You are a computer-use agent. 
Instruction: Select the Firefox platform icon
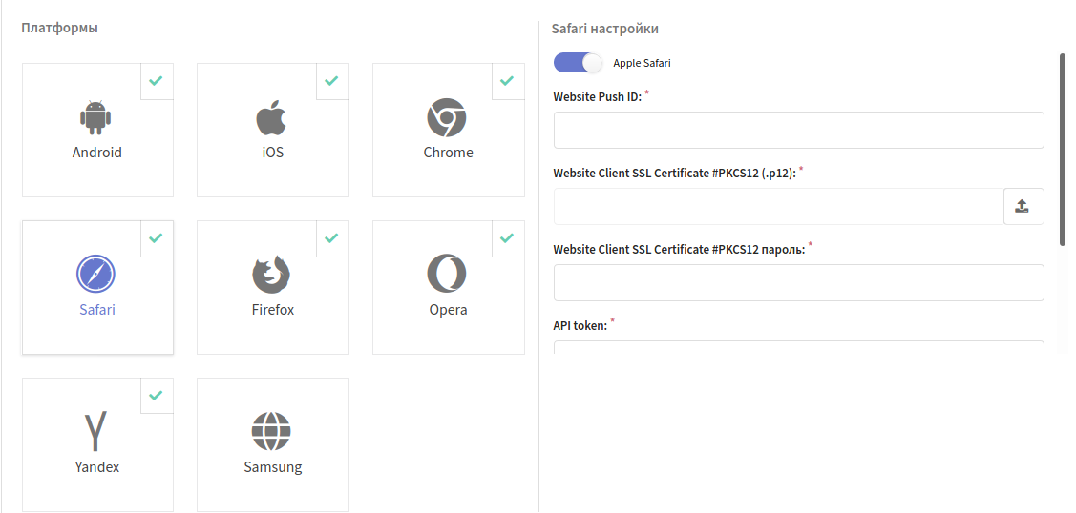(x=272, y=275)
